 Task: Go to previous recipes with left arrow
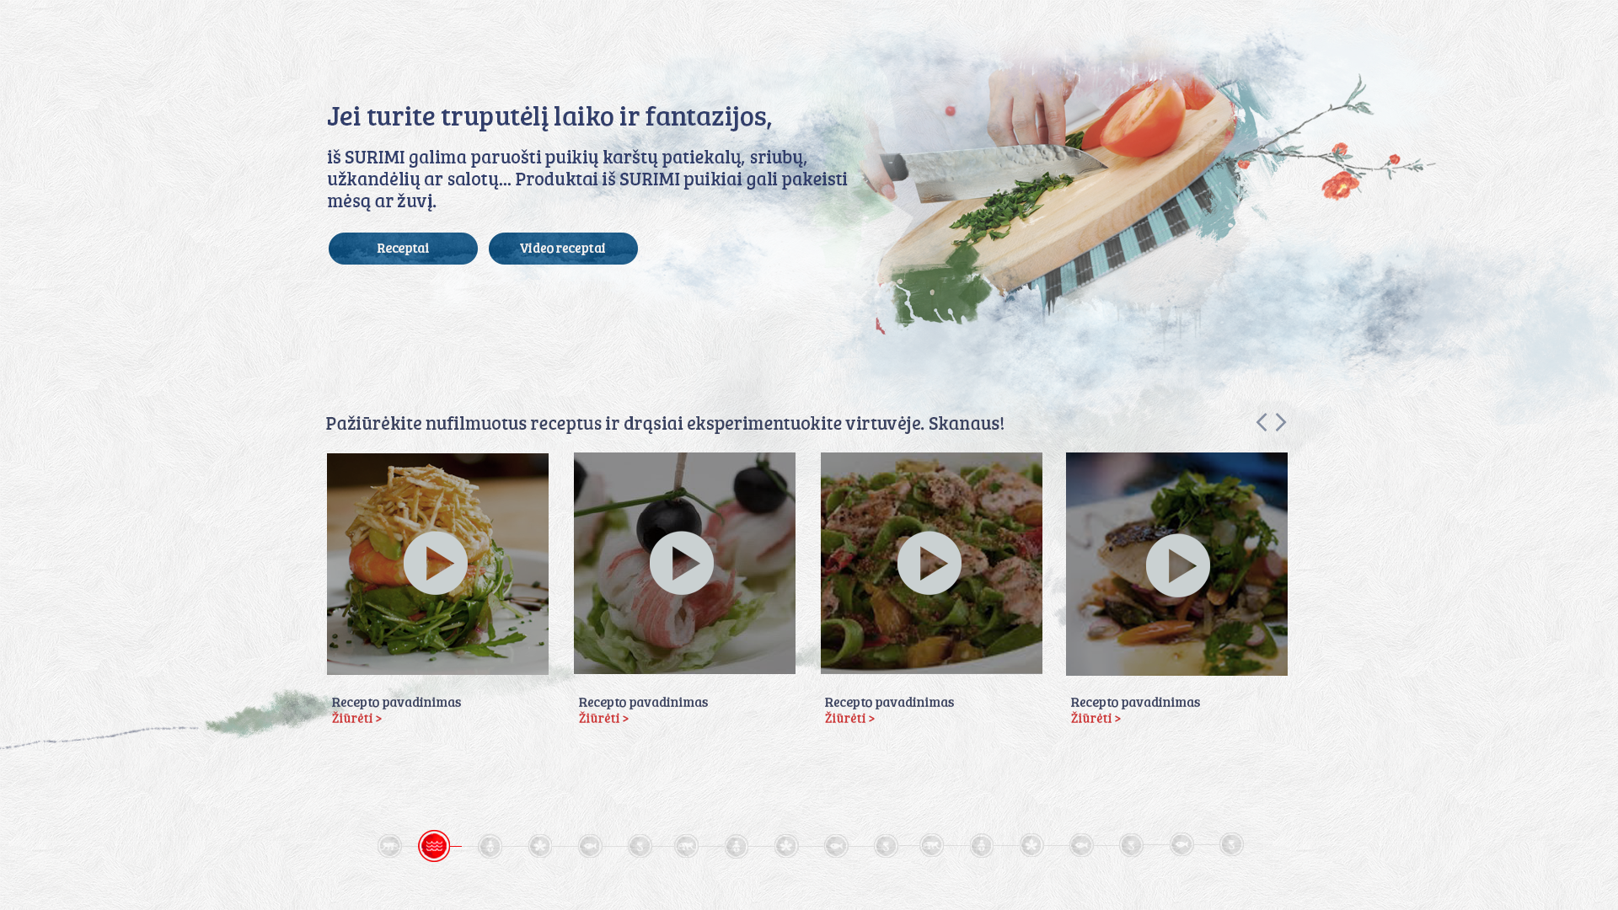pos(1262,422)
